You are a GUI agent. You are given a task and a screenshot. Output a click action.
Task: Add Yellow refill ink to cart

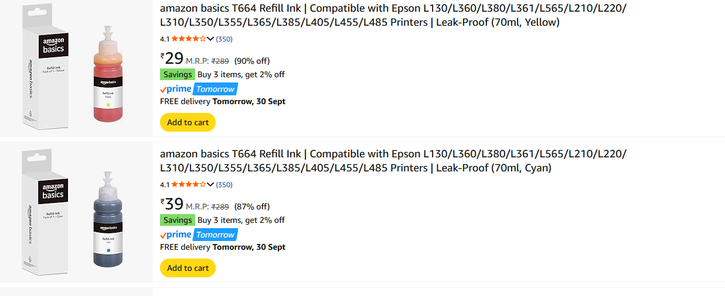click(x=188, y=122)
